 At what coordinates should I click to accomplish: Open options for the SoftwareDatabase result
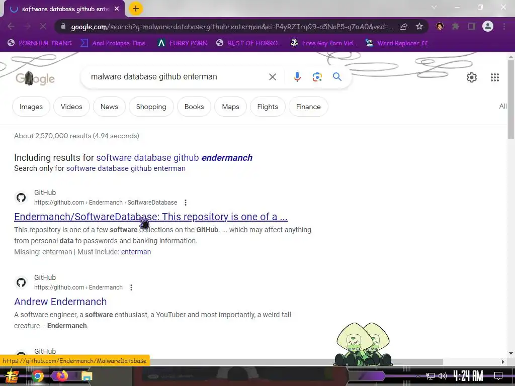[186, 203]
